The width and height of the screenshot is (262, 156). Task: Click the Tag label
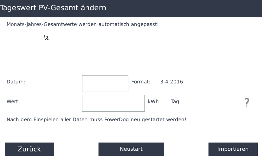(175, 102)
